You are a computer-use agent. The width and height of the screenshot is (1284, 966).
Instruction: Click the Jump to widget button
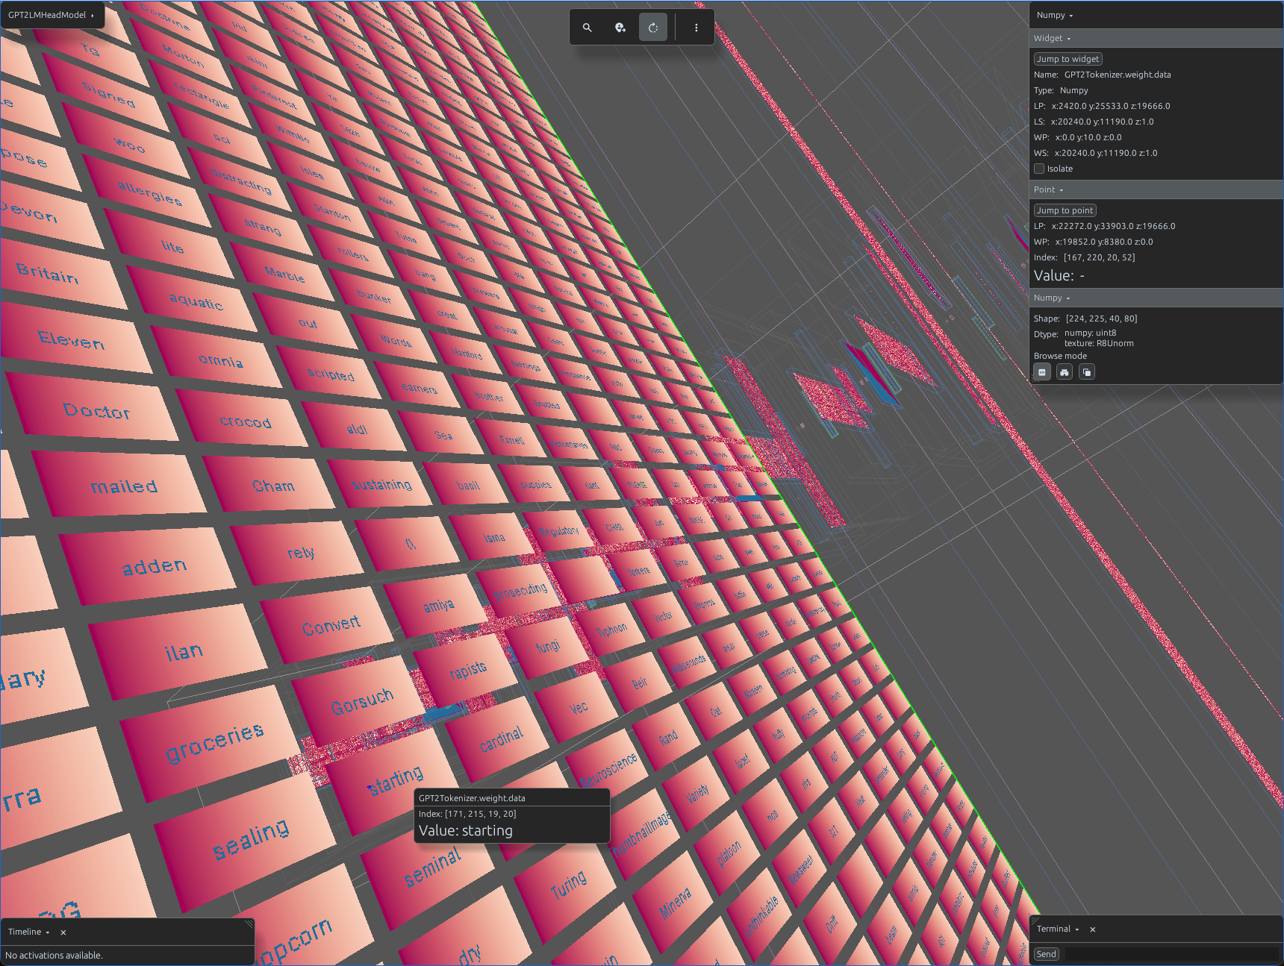[x=1068, y=59]
